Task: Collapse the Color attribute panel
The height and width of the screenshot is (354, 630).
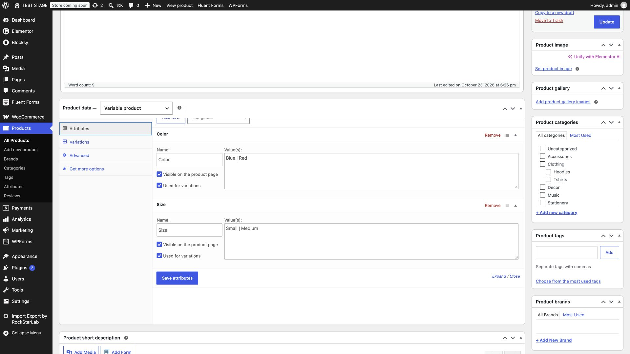Action: 515,135
